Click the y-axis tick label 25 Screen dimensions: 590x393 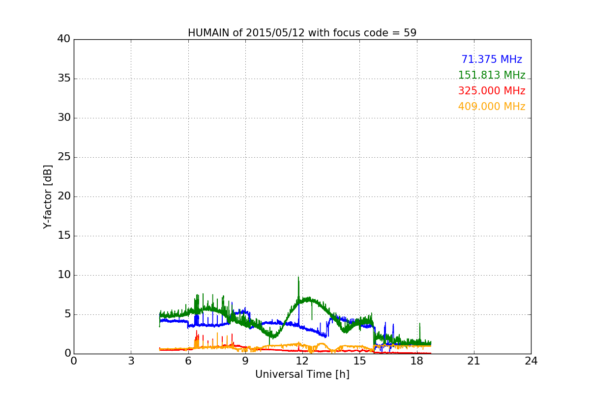point(64,157)
